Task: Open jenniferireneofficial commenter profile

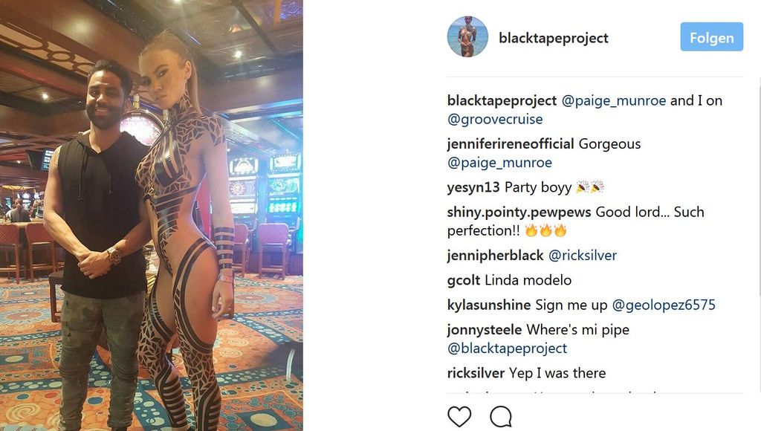Action: click(511, 144)
